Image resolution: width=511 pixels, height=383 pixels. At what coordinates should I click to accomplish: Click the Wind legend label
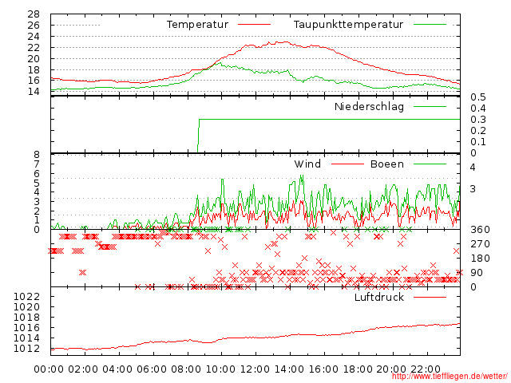(307, 164)
